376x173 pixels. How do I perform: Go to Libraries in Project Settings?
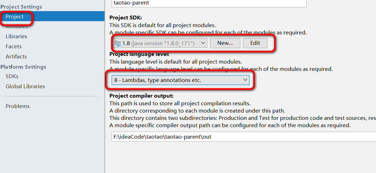[16, 36]
